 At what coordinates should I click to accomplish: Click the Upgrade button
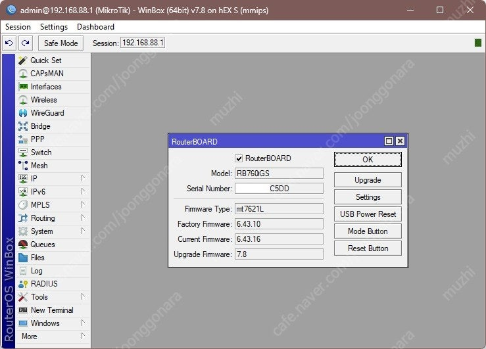point(368,180)
